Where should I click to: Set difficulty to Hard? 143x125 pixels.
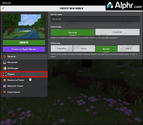pos(129,49)
